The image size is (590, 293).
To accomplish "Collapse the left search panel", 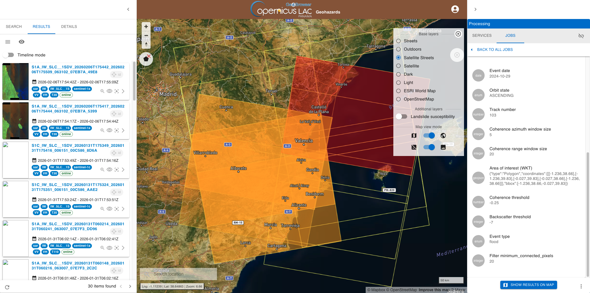I will click(128, 9).
